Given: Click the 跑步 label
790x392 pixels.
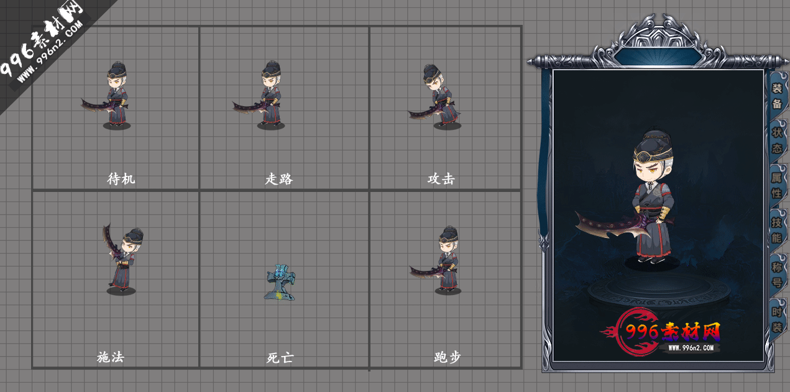Looking at the screenshot, I should (x=448, y=357).
